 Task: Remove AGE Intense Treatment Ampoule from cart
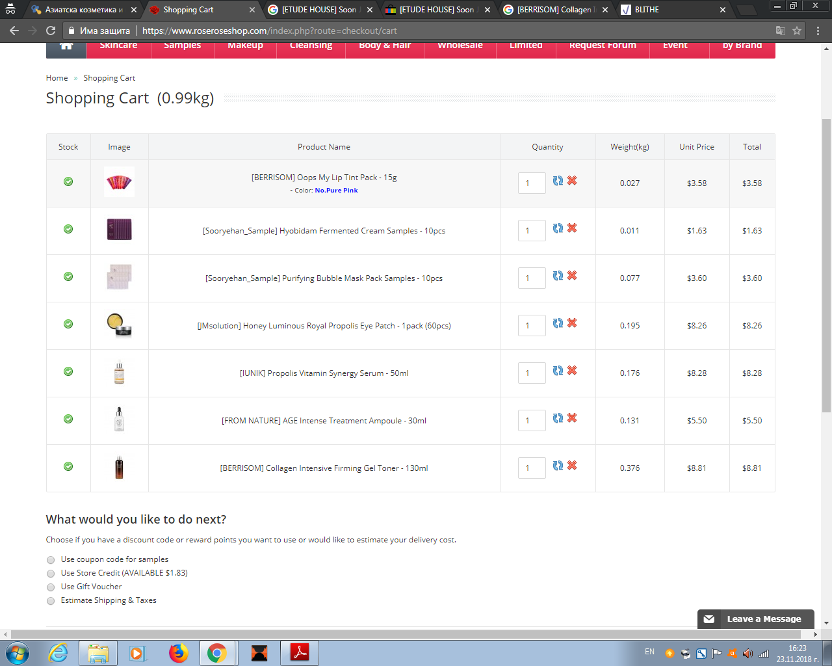click(572, 418)
